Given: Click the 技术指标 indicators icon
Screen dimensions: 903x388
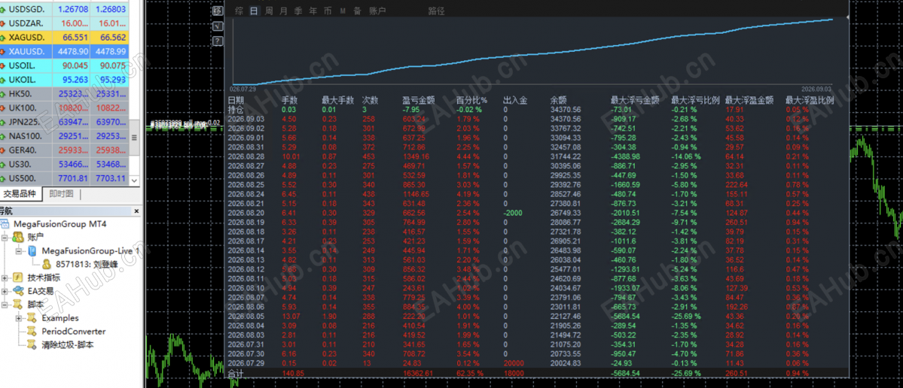Looking at the screenshot, I should point(18,277).
